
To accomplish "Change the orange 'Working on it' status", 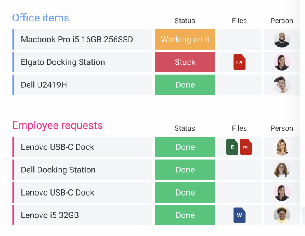I will point(185,40).
